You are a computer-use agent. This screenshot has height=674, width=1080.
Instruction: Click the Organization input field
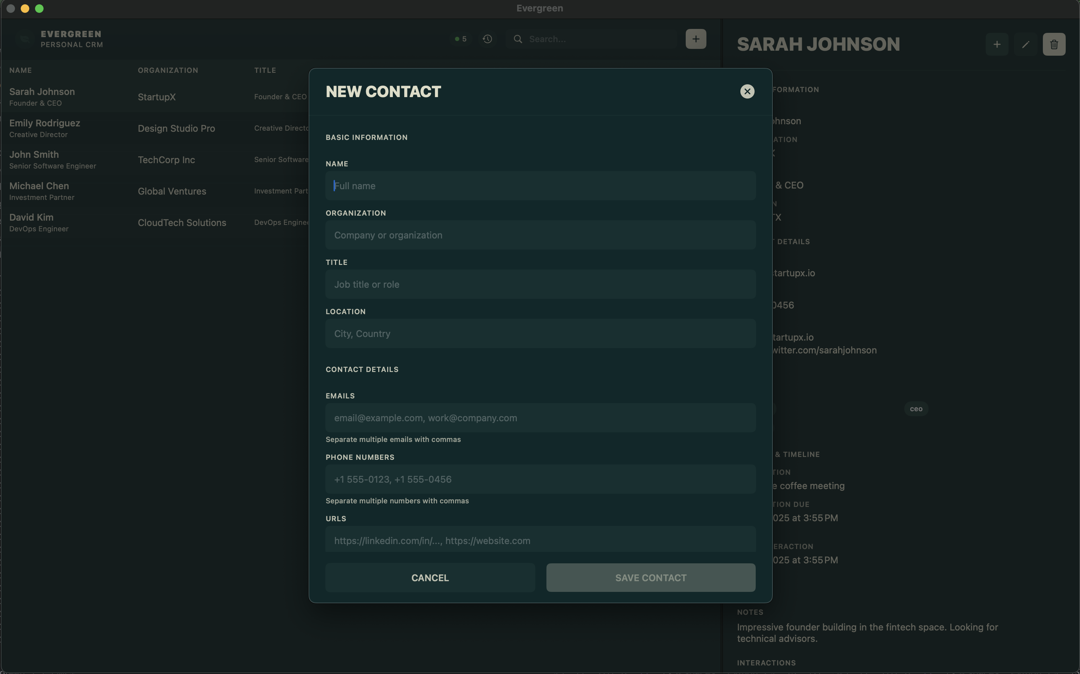[x=540, y=235]
